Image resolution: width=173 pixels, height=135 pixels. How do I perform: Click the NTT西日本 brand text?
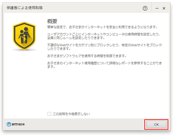[x=18, y=124]
